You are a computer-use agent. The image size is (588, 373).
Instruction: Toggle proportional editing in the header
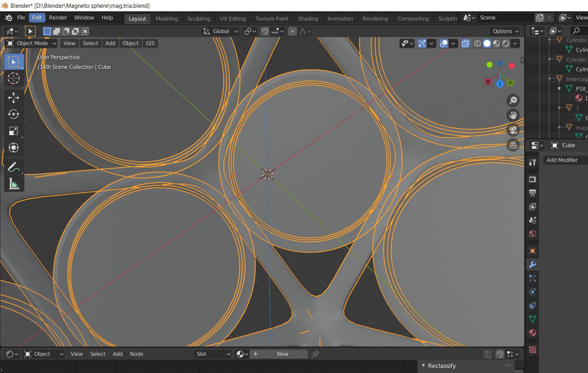[292, 31]
